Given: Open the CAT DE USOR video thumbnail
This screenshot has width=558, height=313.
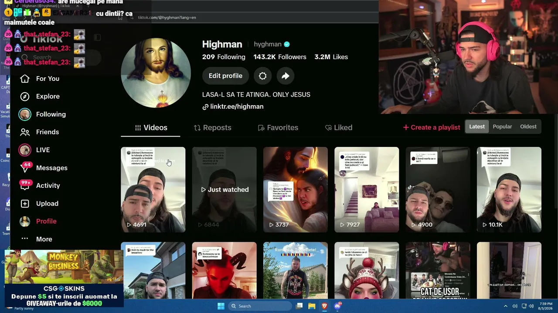Looking at the screenshot, I should (438, 270).
